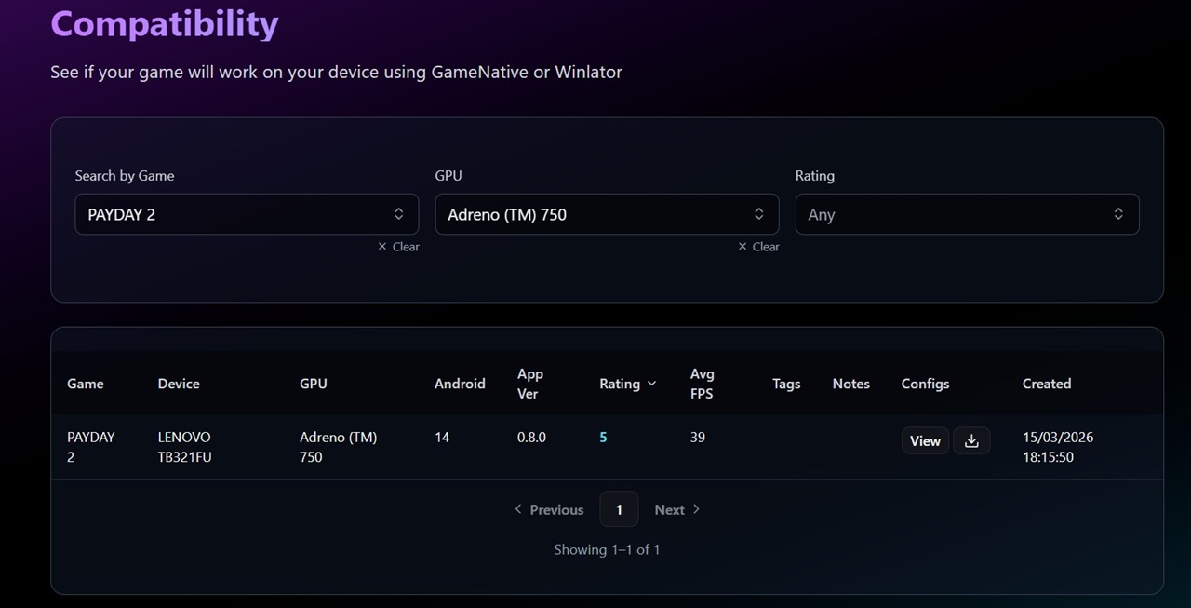1191x608 pixels.
Task: Click the Notes column header
Action: (x=851, y=384)
